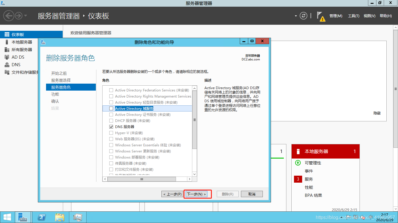Toggle Active Directory Federation Services checkbox

(111, 90)
